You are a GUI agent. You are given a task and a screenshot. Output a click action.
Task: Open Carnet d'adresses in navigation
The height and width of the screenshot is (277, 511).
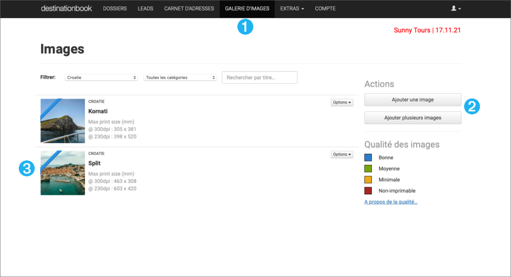pos(189,8)
